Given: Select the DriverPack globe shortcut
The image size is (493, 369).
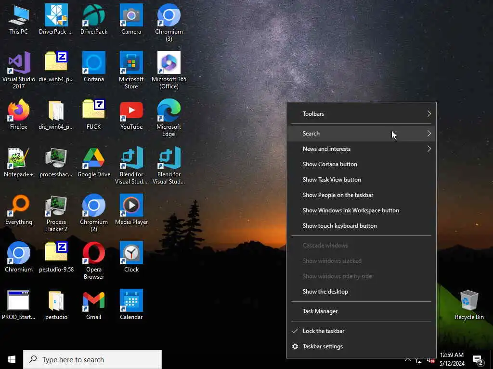Looking at the screenshot, I should point(94,19).
